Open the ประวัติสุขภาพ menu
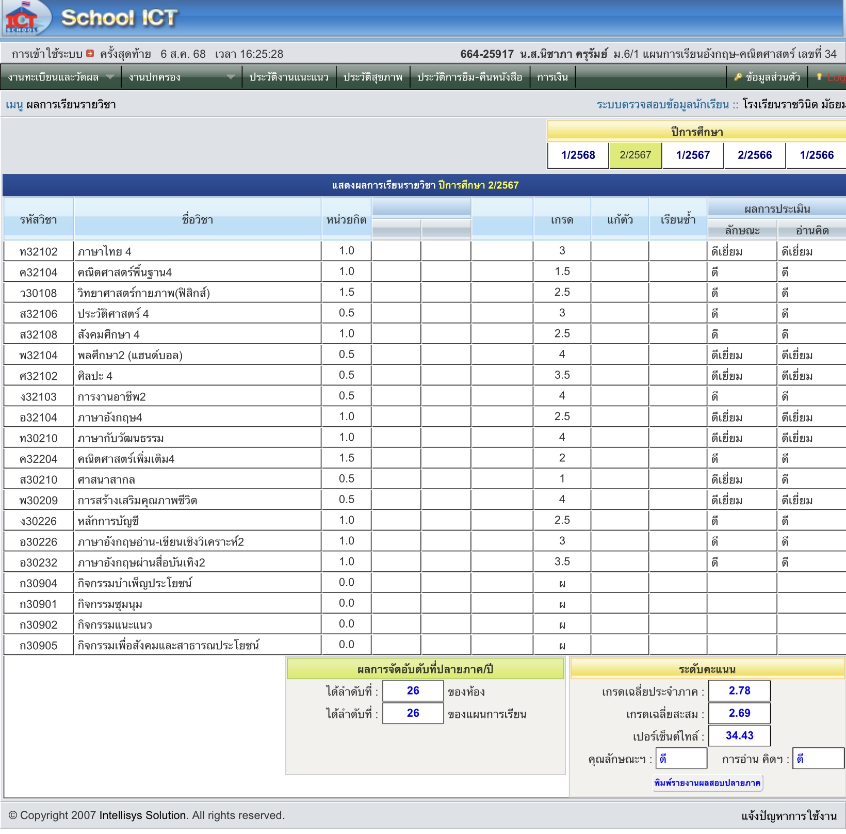The width and height of the screenshot is (846, 834). point(372,77)
